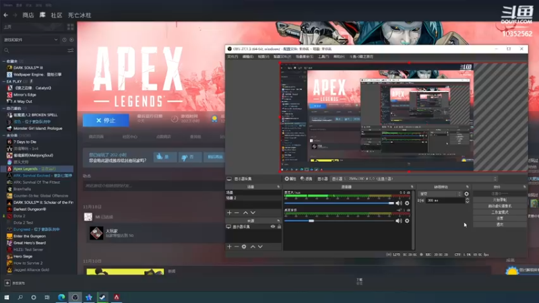Toggle lock on 显示器采集 source

pyautogui.click(x=279, y=227)
